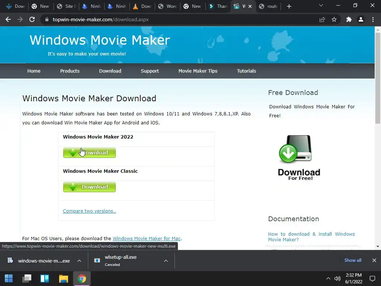Open How to download & install link

coord(311,237)
